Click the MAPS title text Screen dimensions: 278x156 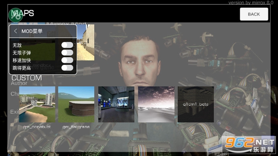(x=22, y=13)
